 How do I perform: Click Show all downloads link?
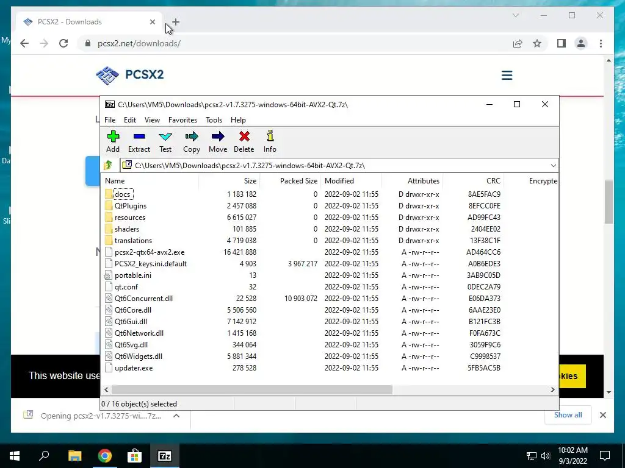click(568, 414)
